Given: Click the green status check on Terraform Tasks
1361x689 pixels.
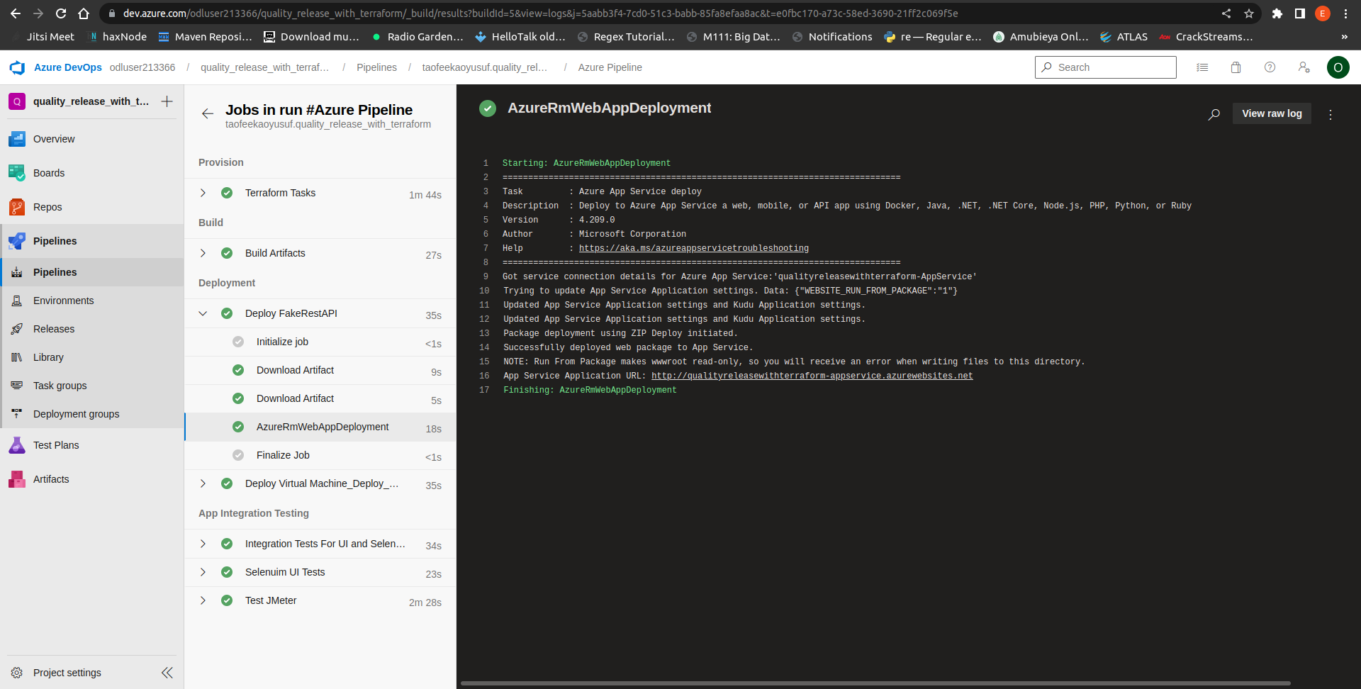Looking at the screenshot, I should [x=227, y=193].
